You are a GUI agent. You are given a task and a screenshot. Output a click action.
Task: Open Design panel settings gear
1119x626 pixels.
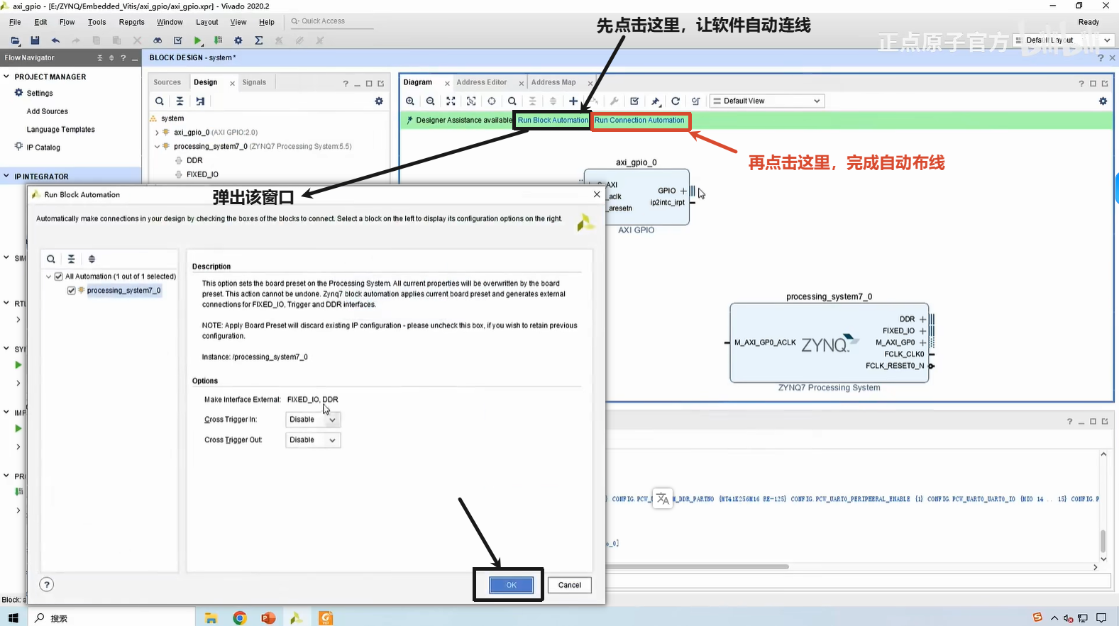pos(379,101)
